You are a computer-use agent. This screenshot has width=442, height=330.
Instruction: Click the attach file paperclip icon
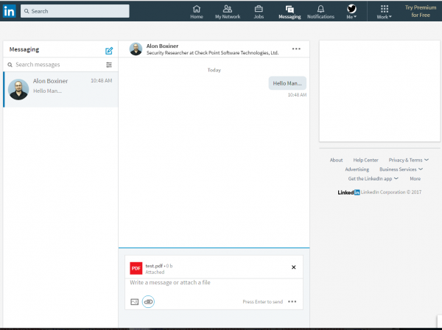pos(148,301)
